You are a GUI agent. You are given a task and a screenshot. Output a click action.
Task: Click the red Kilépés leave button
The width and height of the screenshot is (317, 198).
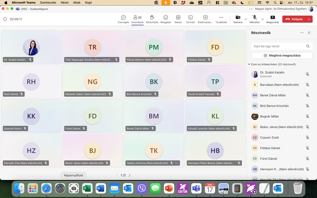pyautogui.click(x=294, y=19)
